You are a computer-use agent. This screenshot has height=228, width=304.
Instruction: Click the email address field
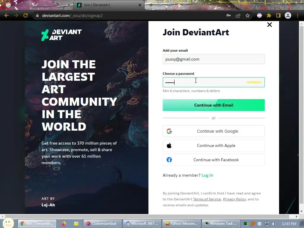point(214,59)
